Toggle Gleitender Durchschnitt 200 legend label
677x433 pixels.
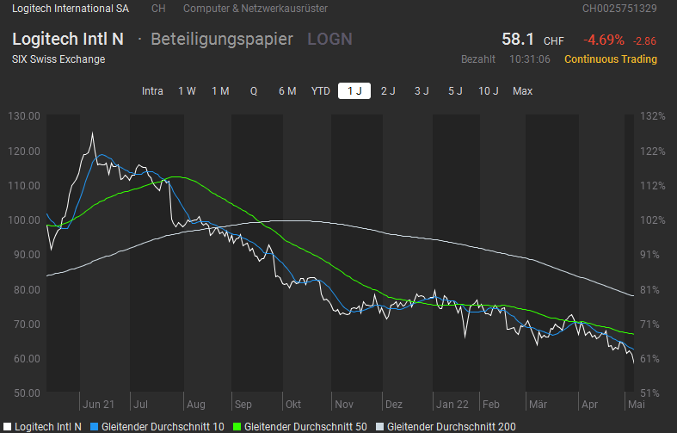tap(451, 427)
